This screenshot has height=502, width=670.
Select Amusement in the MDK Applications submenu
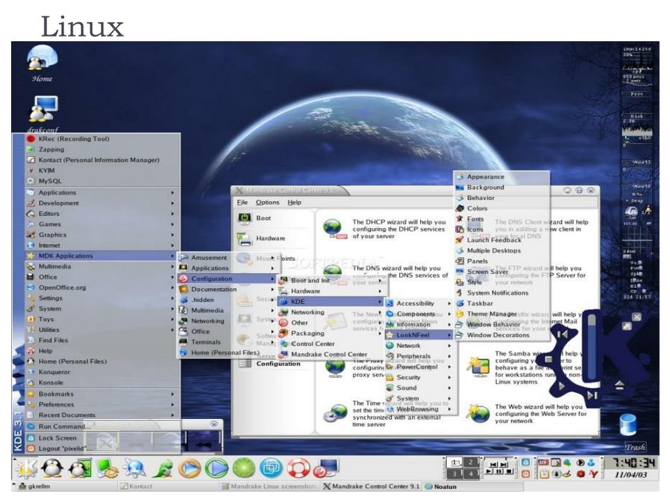pos(227,258)
